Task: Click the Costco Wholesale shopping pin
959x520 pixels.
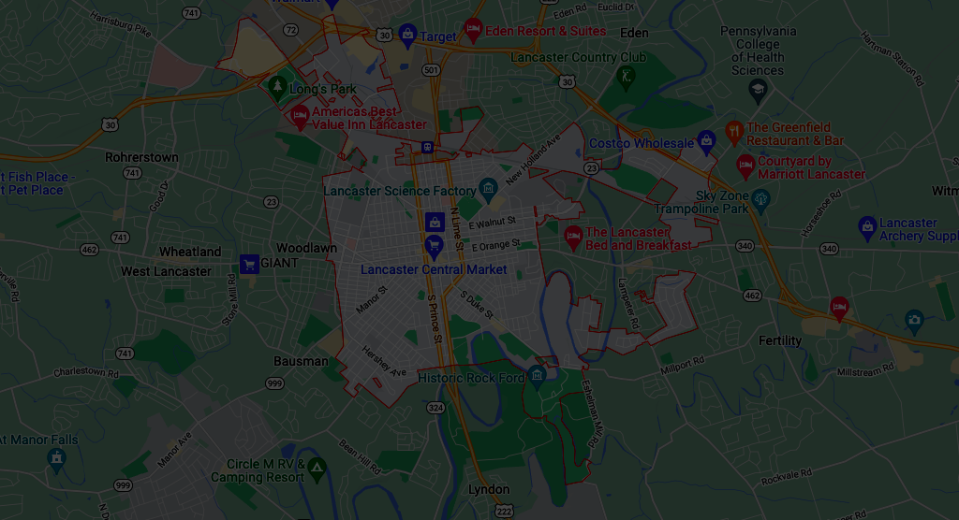Action: point(706,142)
